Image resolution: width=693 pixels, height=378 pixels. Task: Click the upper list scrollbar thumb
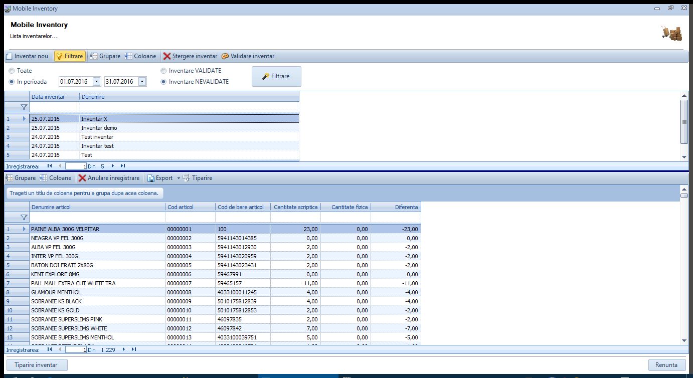coord(684,121)
